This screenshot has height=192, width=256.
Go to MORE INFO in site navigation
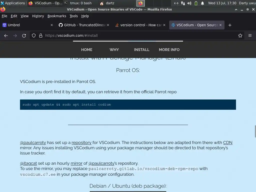[x=169, y=50]
